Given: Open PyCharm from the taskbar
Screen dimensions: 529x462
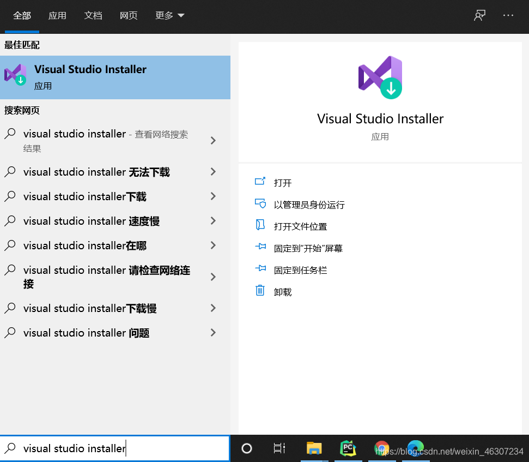Looking at the screenshot, I should pos(348,448).
